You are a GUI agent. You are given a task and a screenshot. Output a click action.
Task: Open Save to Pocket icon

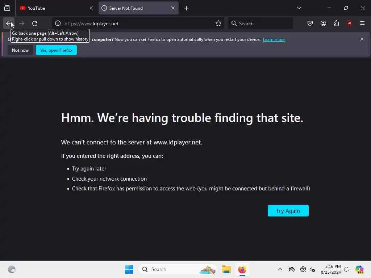(310, 23)
